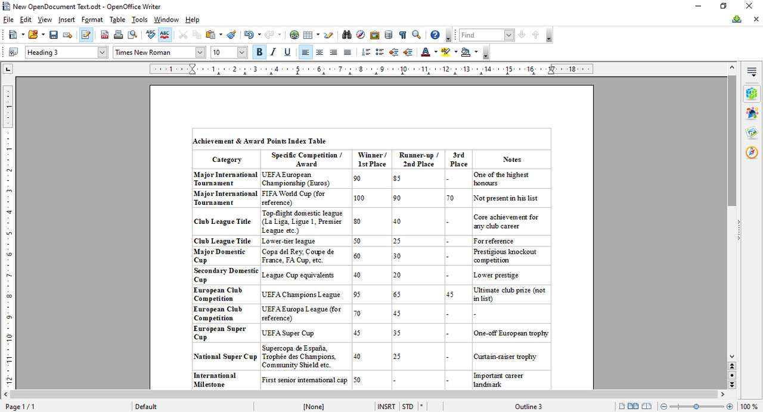763x412 pixels.
Task: Open the Tools menu
Action: tap(139, 20)
